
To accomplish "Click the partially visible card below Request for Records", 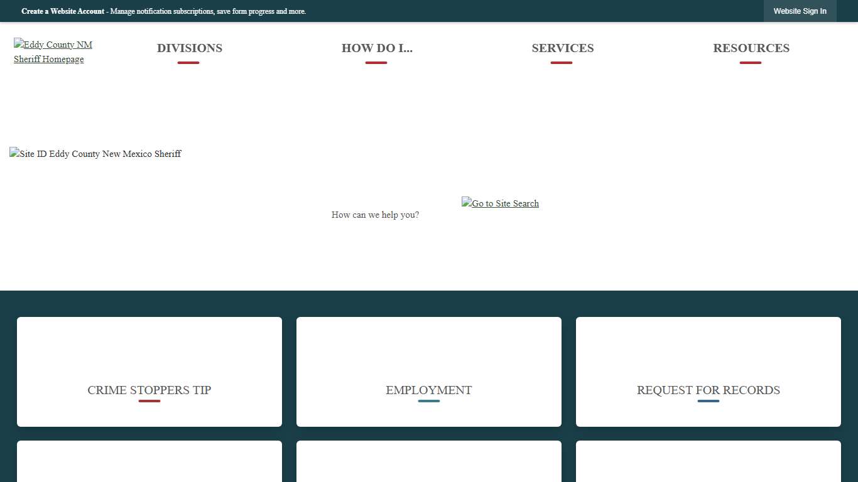I will (709, 462).
